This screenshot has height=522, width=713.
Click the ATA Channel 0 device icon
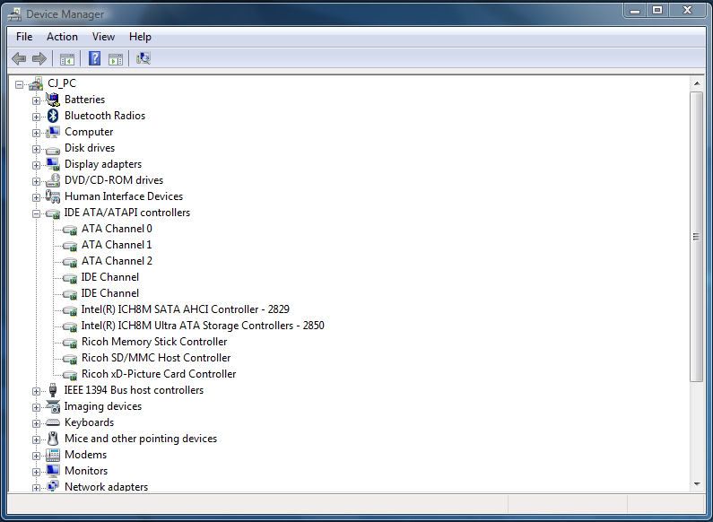point(70,230)
